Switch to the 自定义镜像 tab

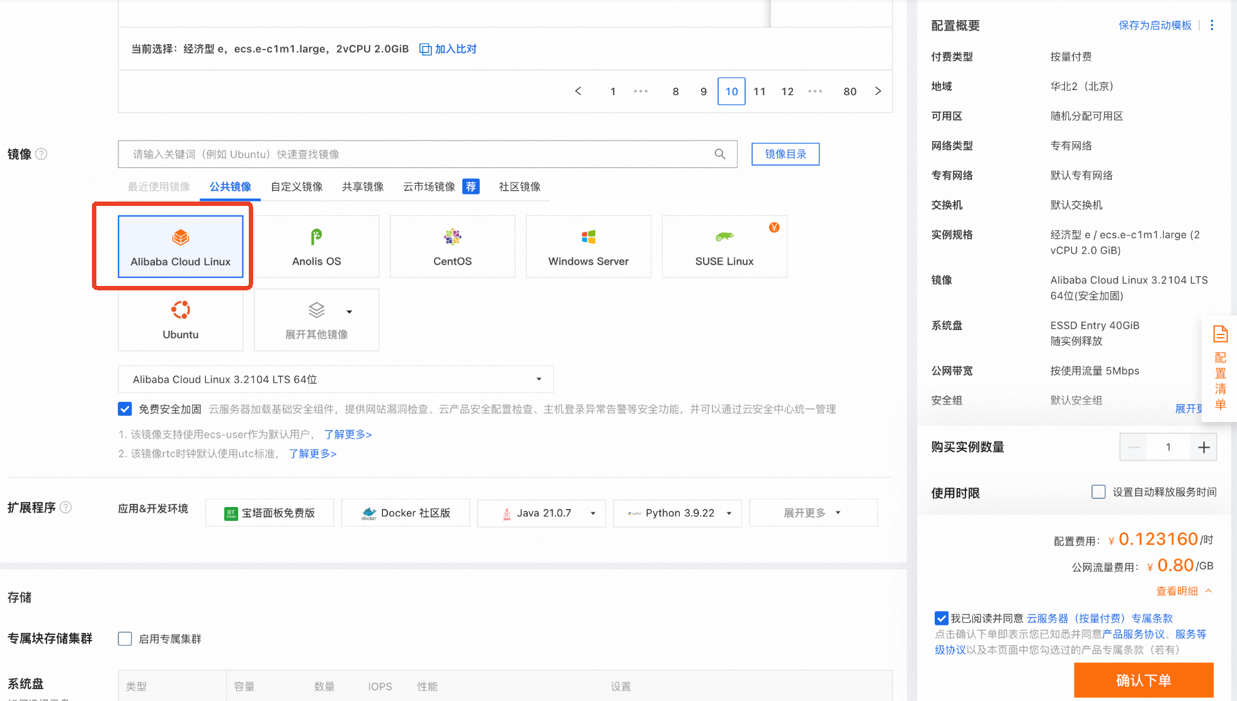(x=297, y=186)
